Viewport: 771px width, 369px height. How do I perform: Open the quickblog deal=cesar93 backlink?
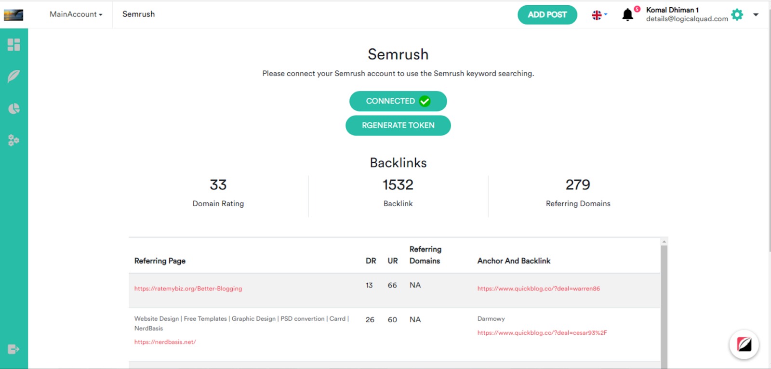542,333
